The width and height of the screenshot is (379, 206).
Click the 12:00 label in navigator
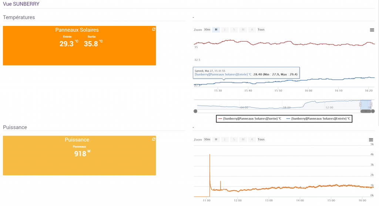tap(329, 107)
